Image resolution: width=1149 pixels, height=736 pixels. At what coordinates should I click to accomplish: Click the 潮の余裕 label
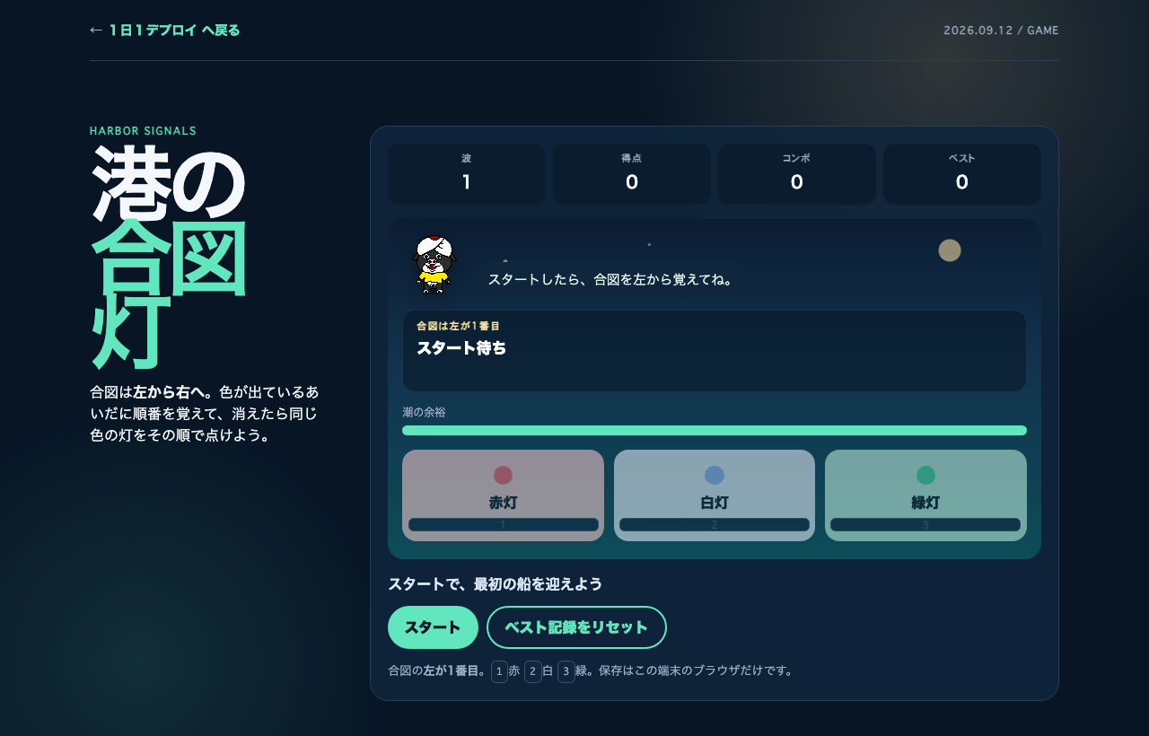click(x=424, y=412)
